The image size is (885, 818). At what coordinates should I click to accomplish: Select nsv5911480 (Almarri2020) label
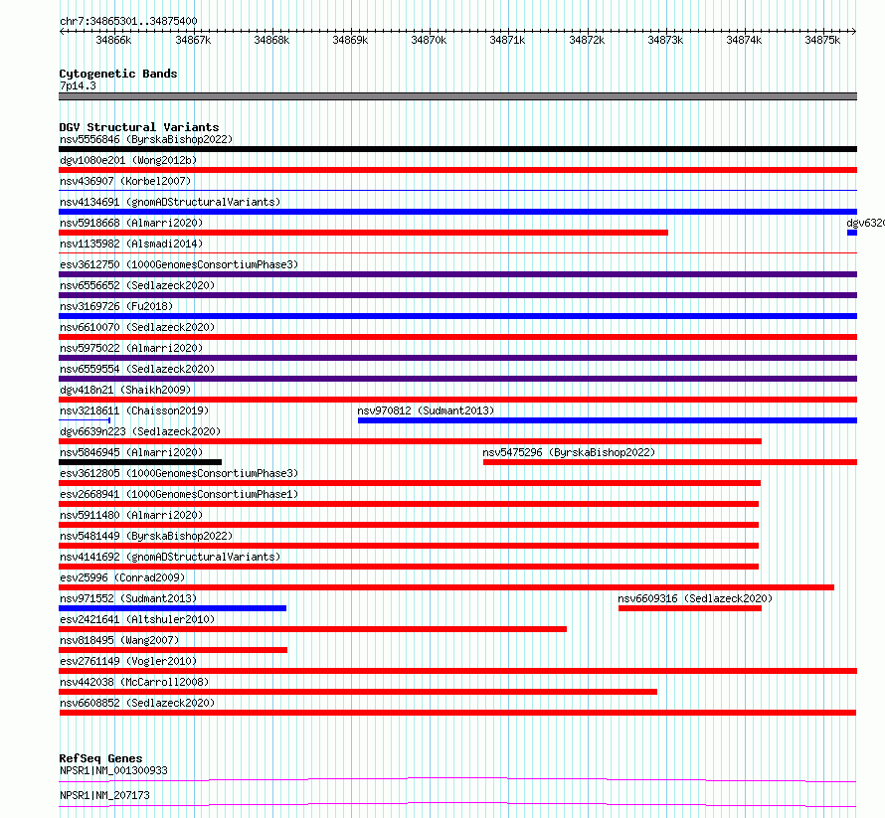click(131, 515)
